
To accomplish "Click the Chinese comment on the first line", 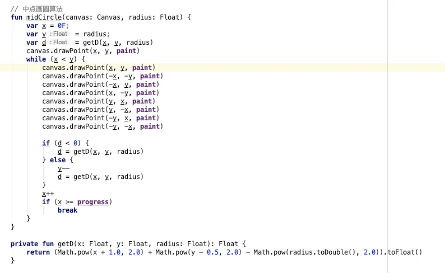I will (x=41, y=9).
